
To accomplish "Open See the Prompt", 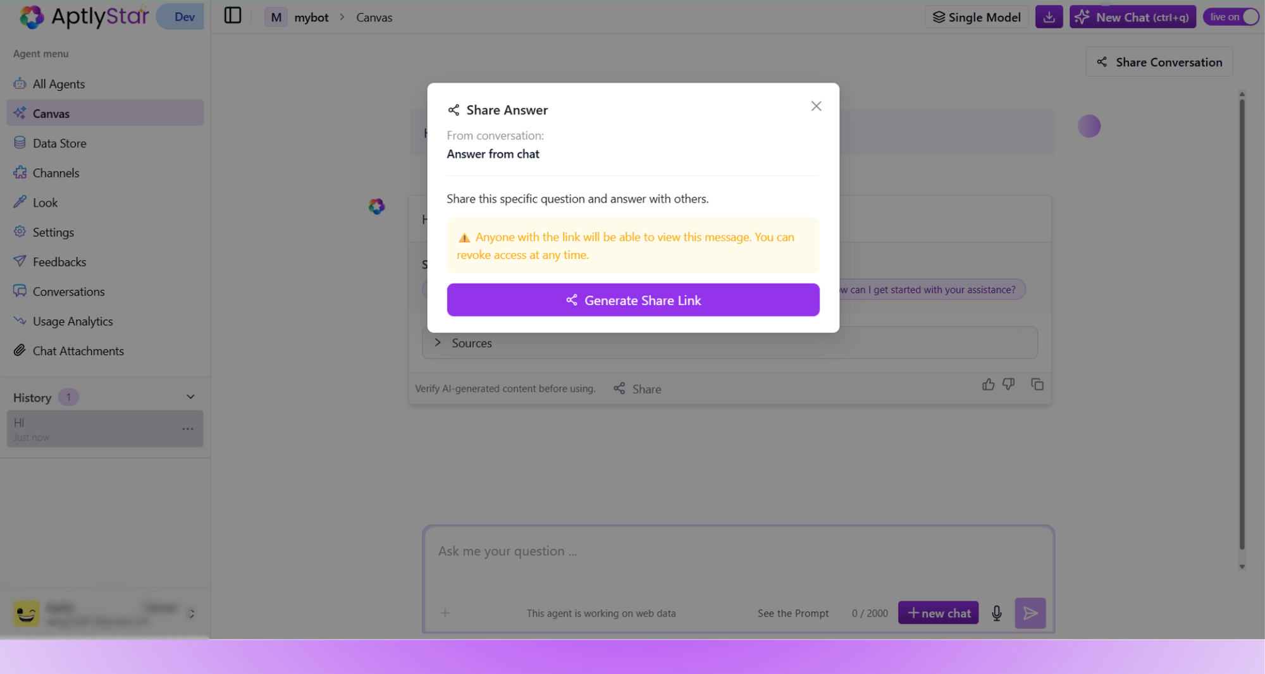I will click(x=793, y=613).
